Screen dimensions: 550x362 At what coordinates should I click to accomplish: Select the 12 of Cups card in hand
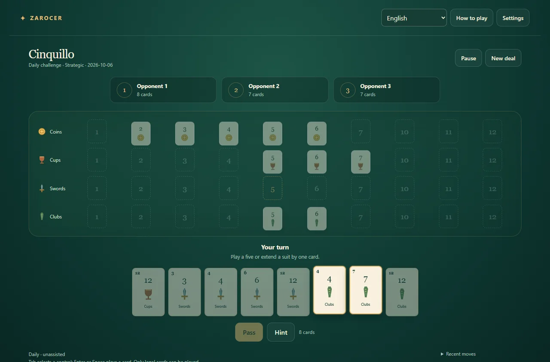coord(148,292)
